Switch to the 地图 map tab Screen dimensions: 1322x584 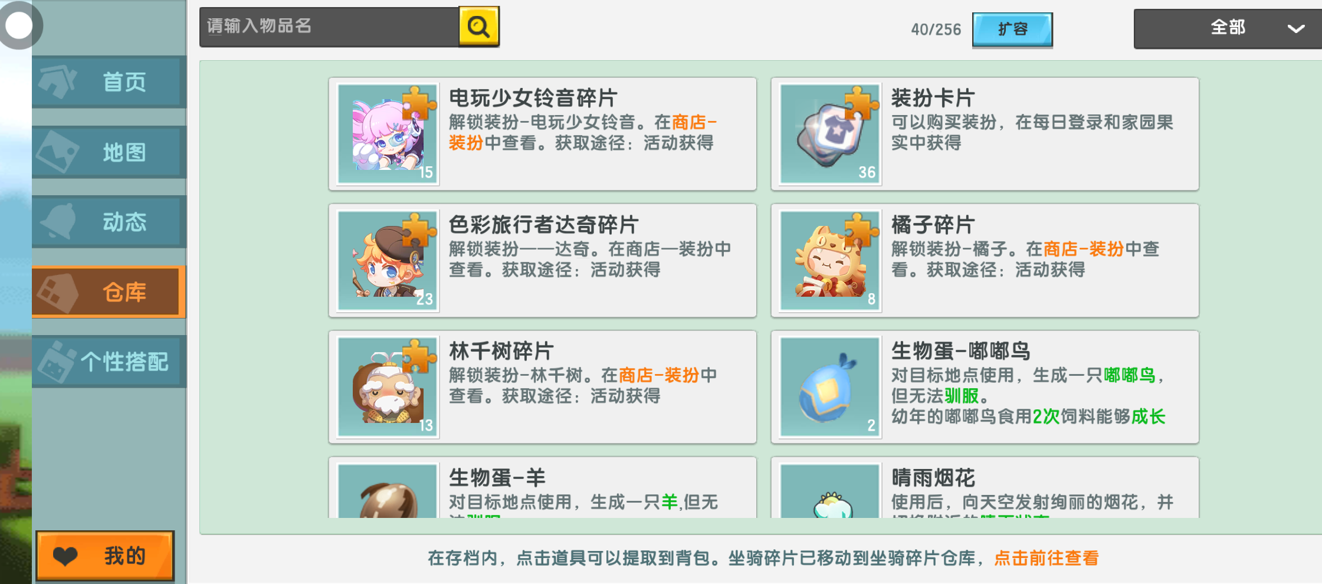click(x=109, y=152)
